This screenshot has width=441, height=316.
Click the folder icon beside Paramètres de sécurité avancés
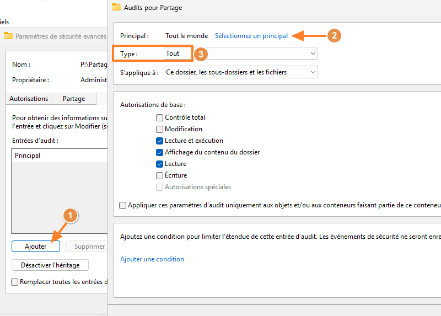(8, 36)
